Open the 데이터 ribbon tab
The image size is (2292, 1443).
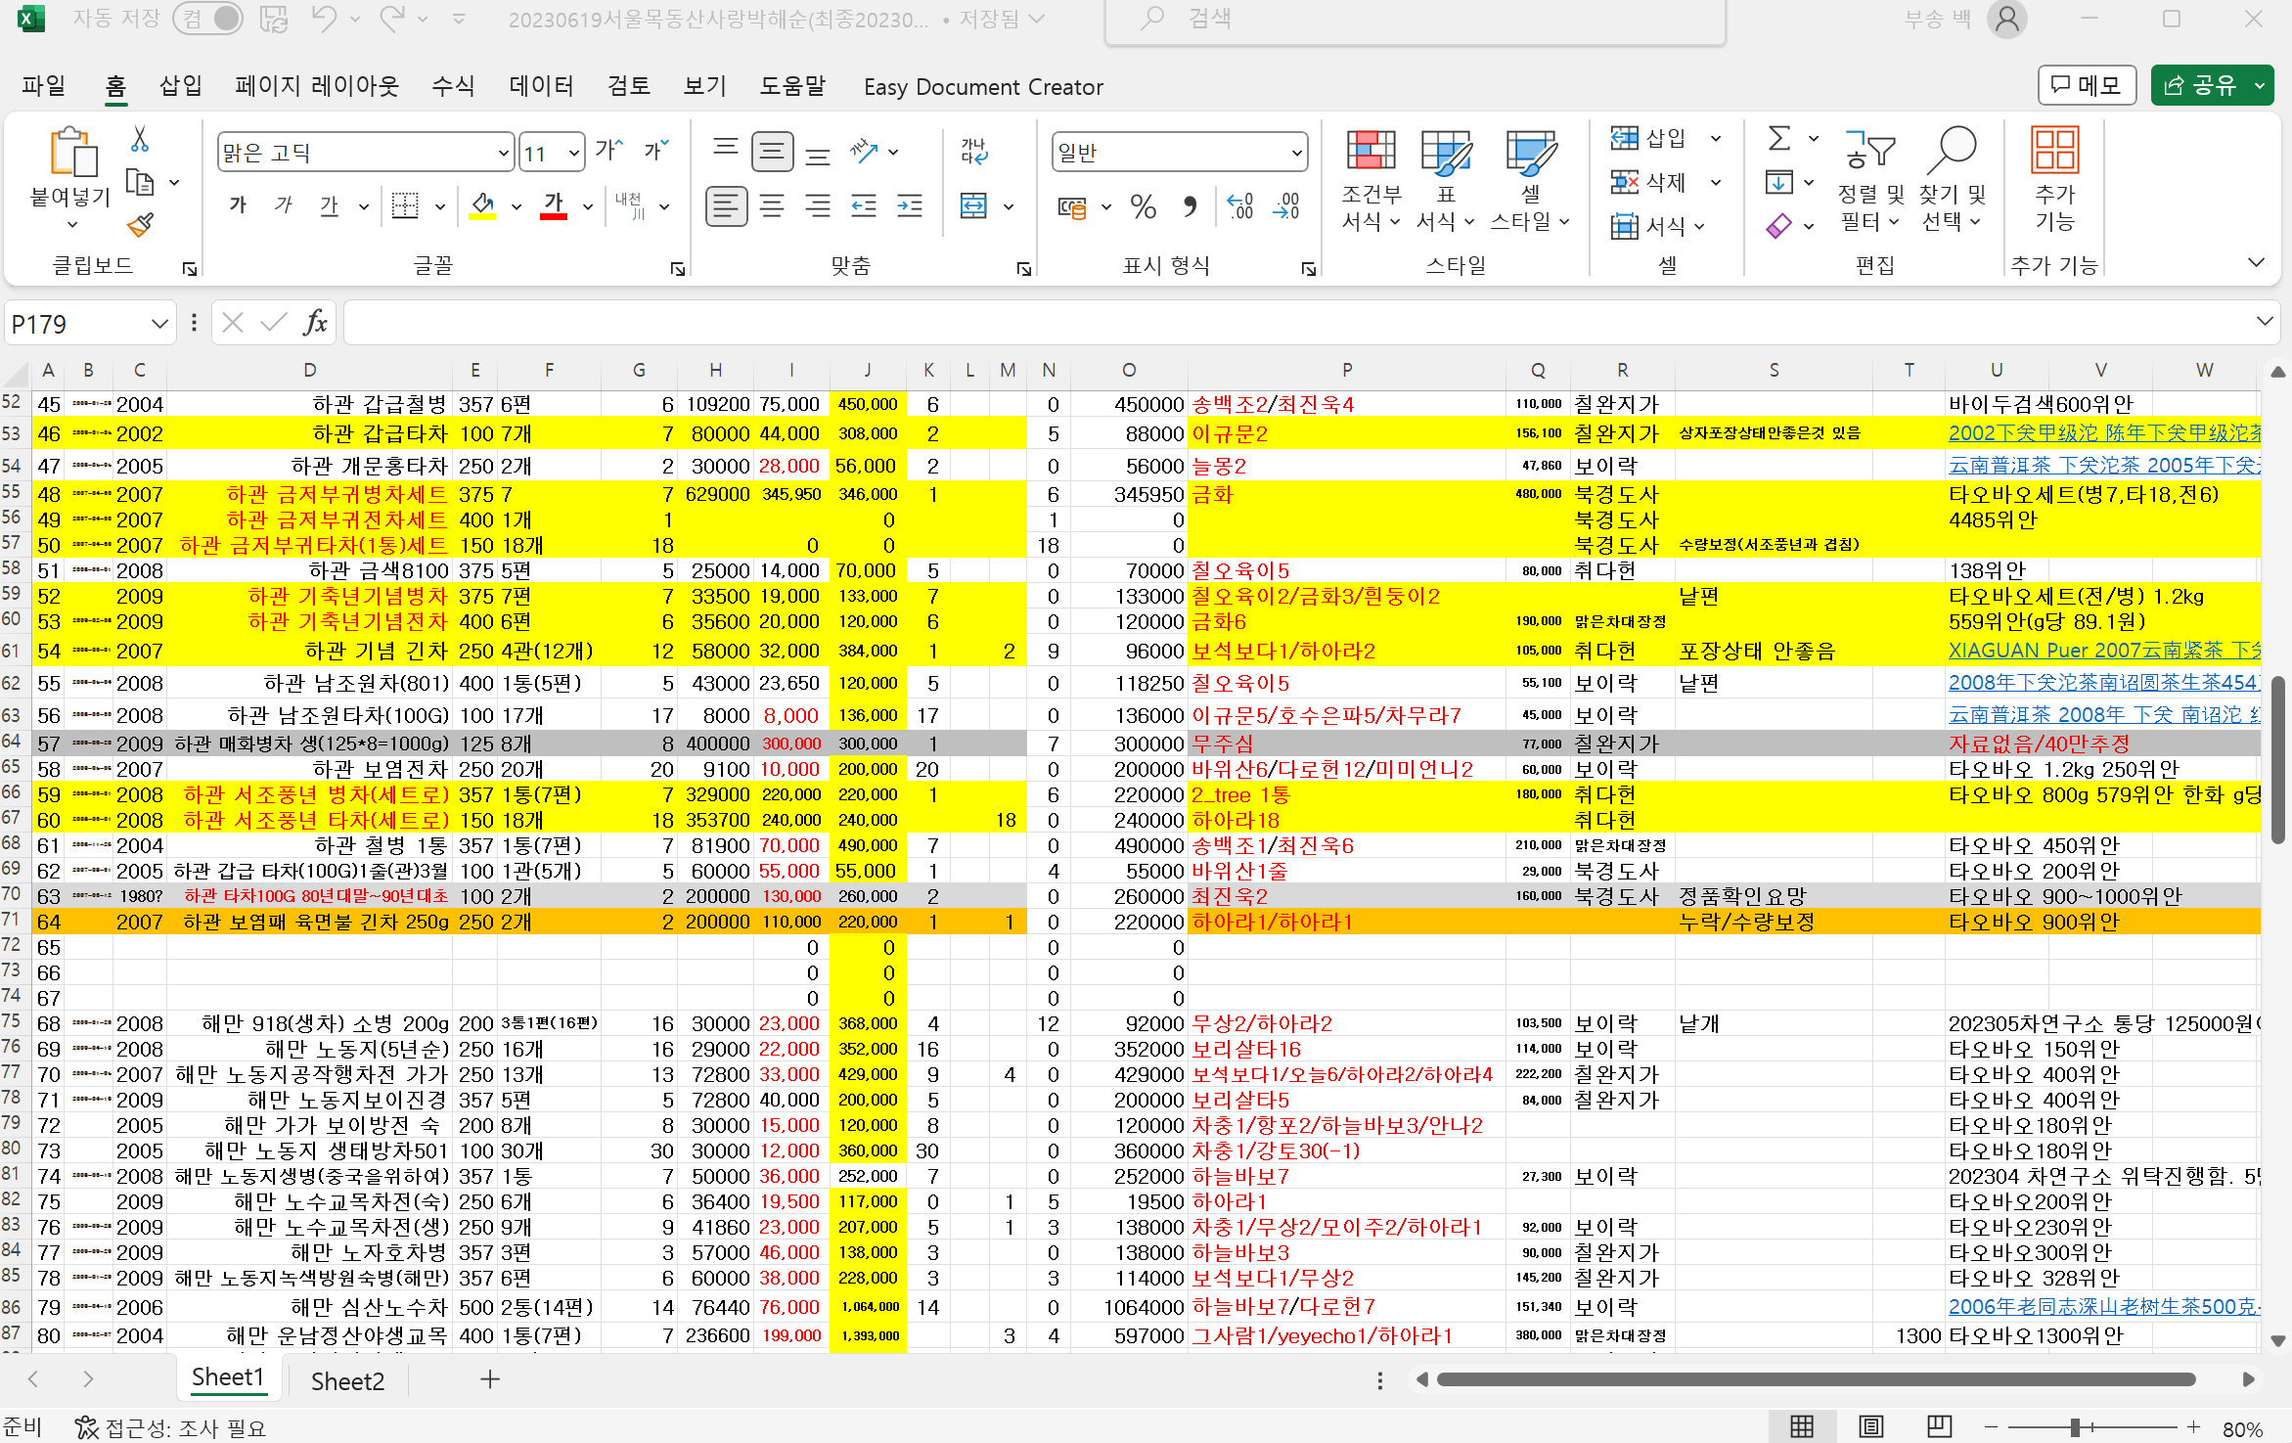(541, 86)
